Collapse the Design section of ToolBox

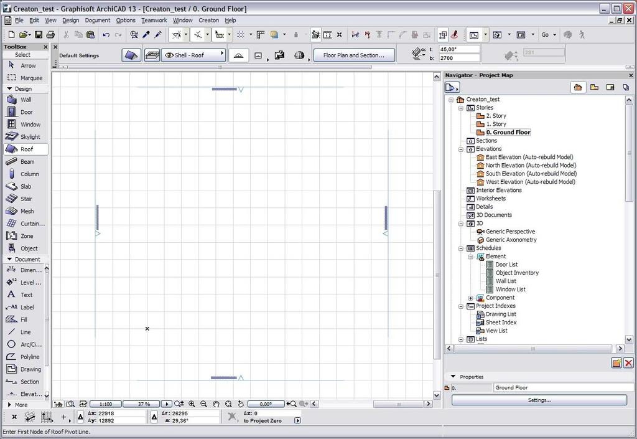point(9,88)
